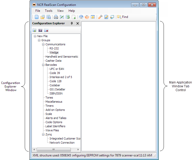The width and height of the screenshot is (194, 160).
Task: Select the Cashier Data tree item
Action: tap(53, 61)
